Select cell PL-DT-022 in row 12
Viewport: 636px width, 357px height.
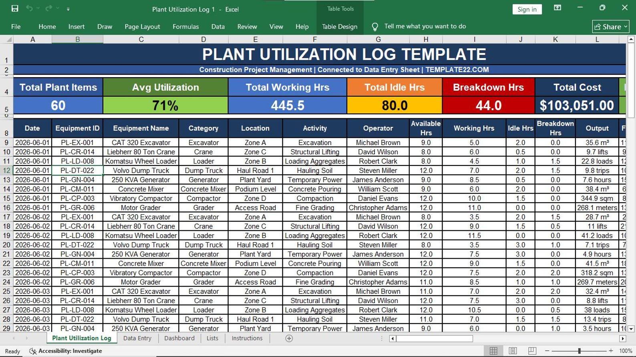click(x=77, y=171)
